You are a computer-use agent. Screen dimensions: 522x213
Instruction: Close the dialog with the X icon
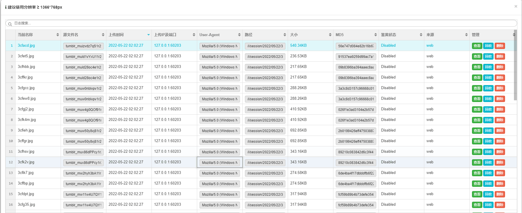[x=516, y=6]
